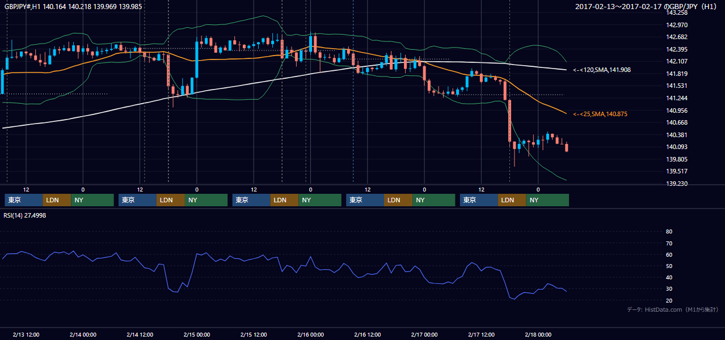Click the 2/13 12:00 time axis label
This screenshot has height=340, width=725.
tap(26, 334)
